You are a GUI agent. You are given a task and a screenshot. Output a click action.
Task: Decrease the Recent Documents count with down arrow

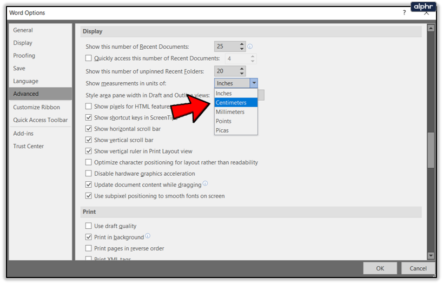click(242, 49)
